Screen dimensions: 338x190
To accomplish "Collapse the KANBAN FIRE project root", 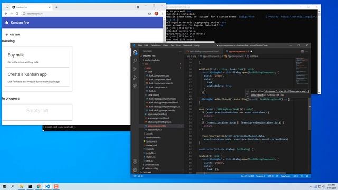I will click(149, 56).
